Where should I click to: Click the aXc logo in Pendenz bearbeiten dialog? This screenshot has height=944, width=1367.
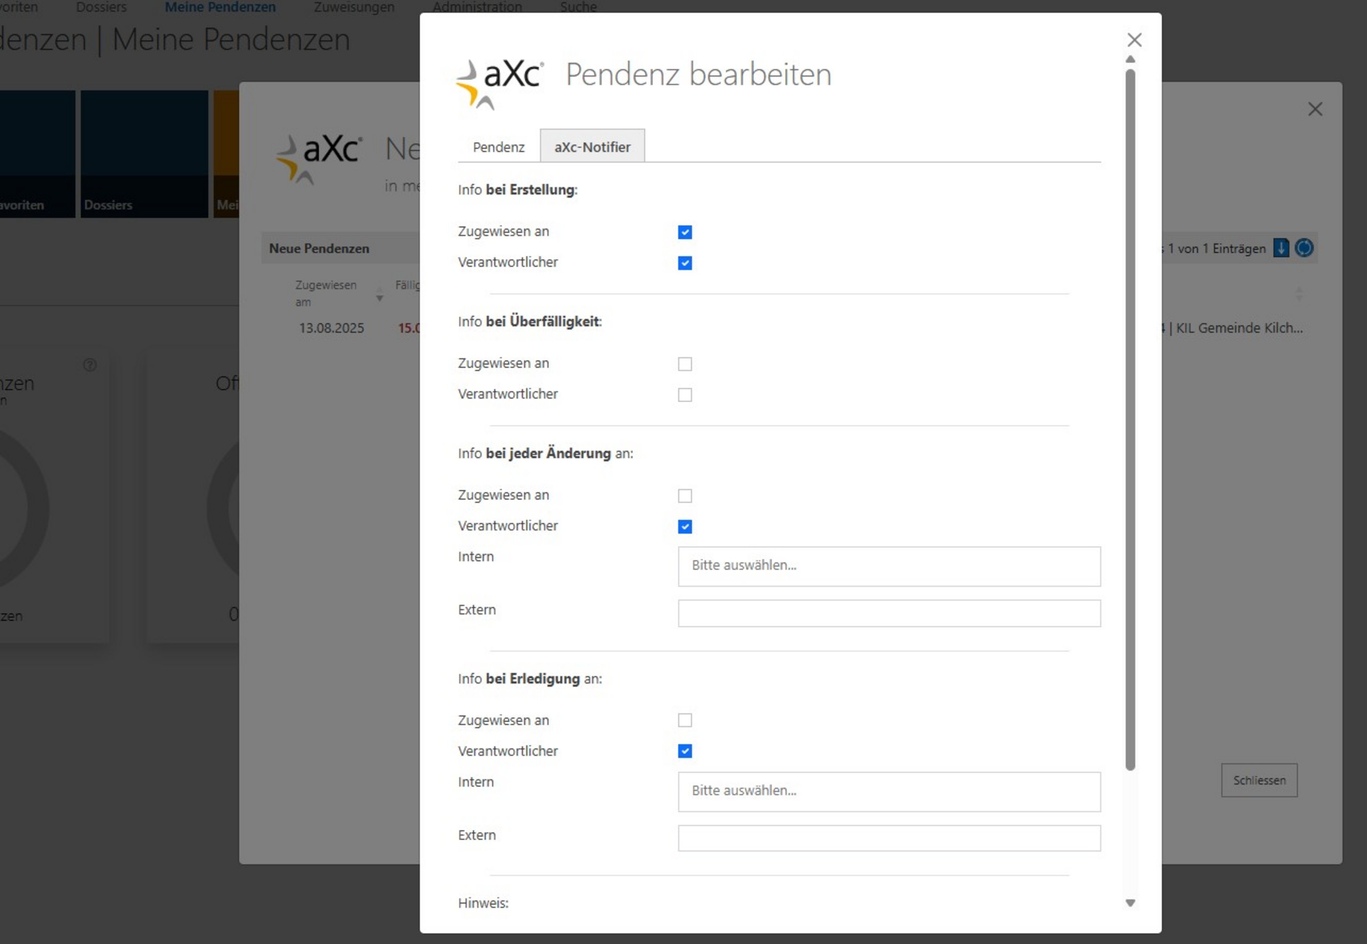point(500,84)
